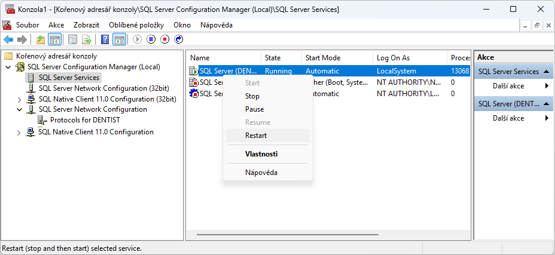555x255 pixels.
Task: Select SQL Server Network Configuration (32bit)
Action: [x=104, y=88]
